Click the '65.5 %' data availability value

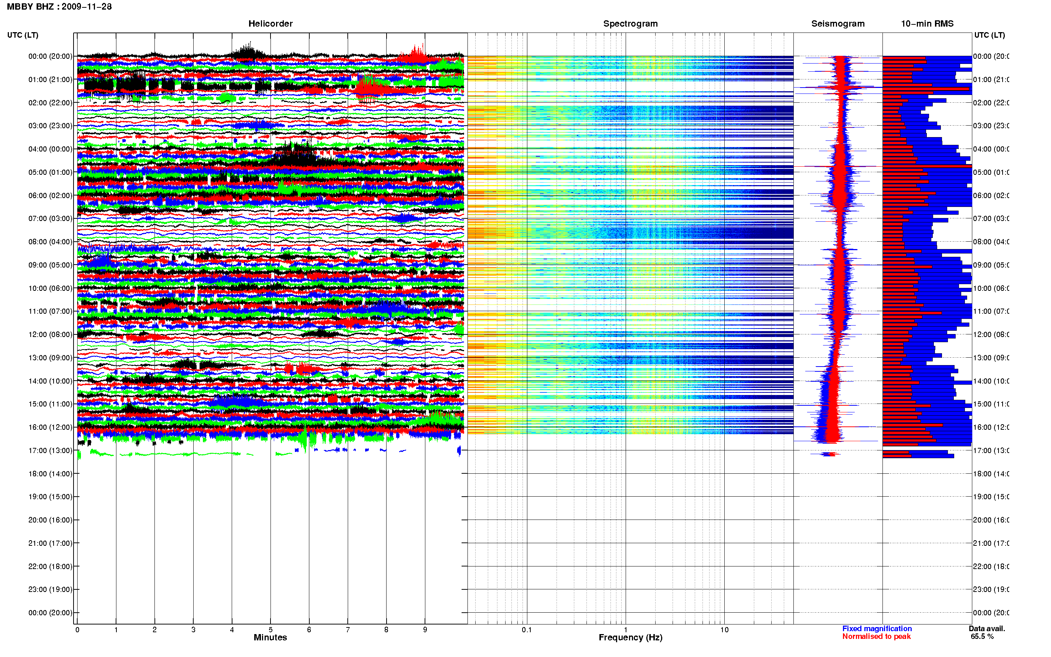coord(982,637)
